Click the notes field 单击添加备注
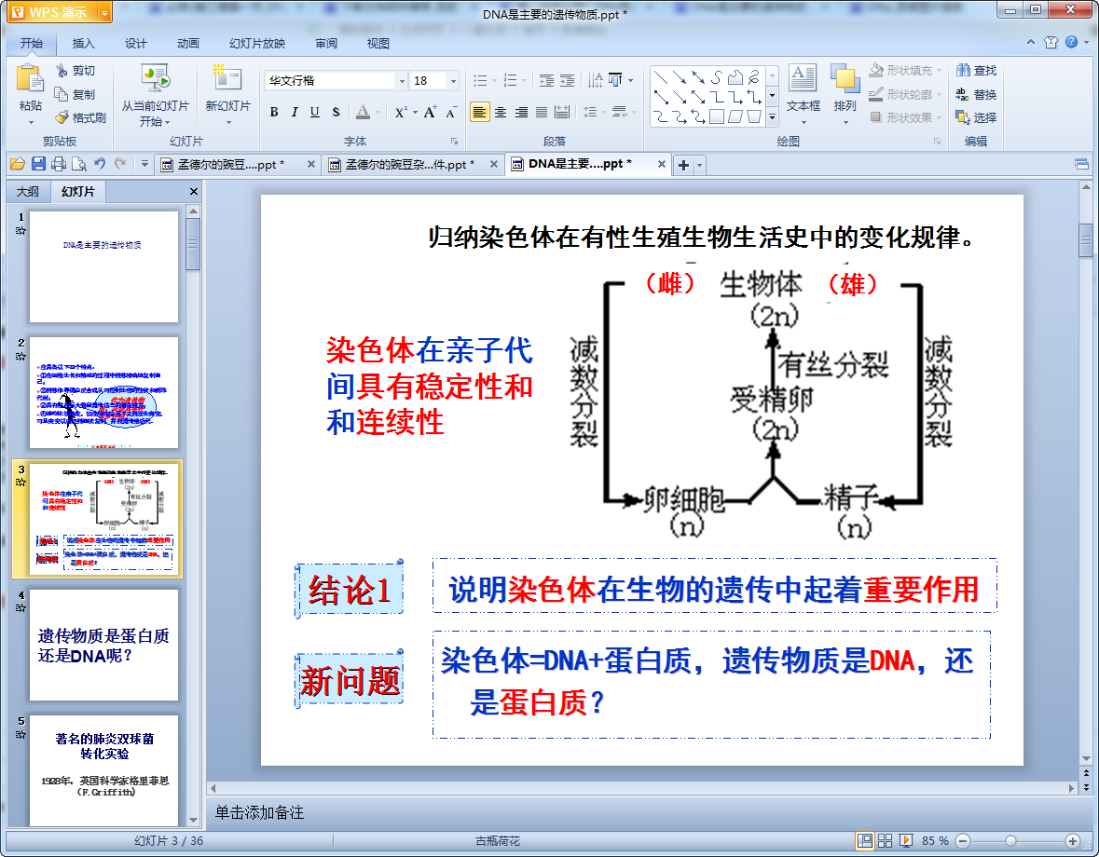This screenshot has width=1099, height=857. (x=259, y=813)
